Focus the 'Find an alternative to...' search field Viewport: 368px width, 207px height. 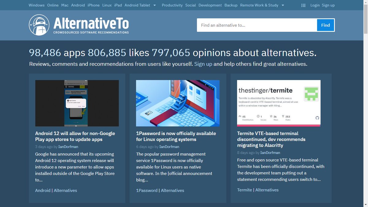pyautogui.click(x=257, y=25)
